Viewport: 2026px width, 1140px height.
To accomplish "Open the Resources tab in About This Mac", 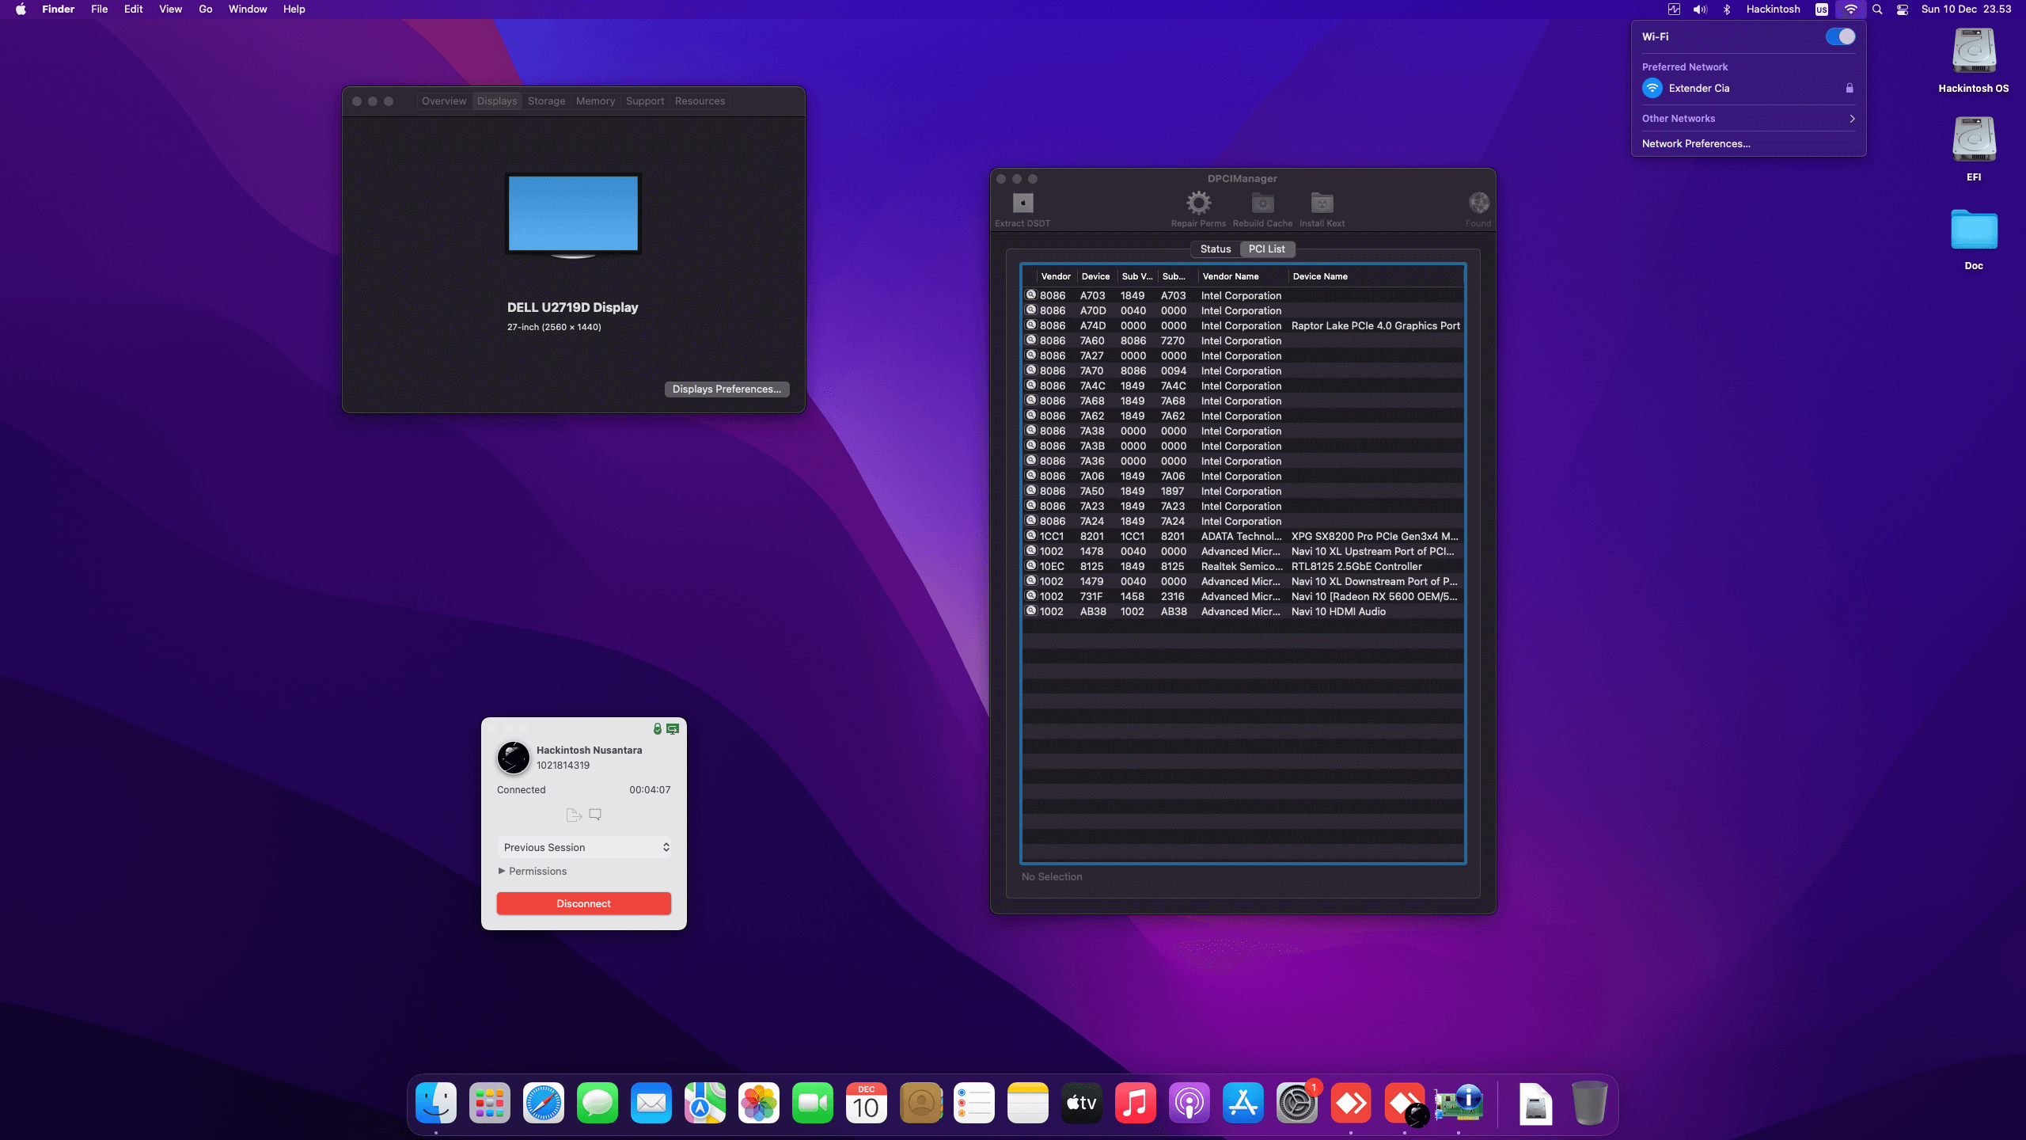I will point(700,101).
